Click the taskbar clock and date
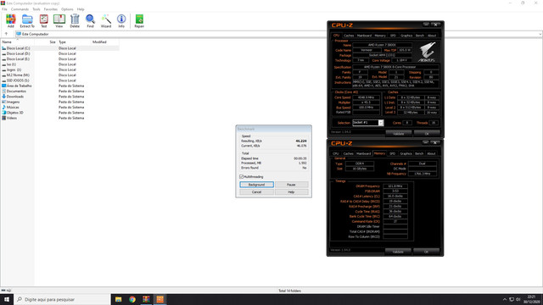The width and height of the screenshot is (543, 305). [x=531, y=299]
